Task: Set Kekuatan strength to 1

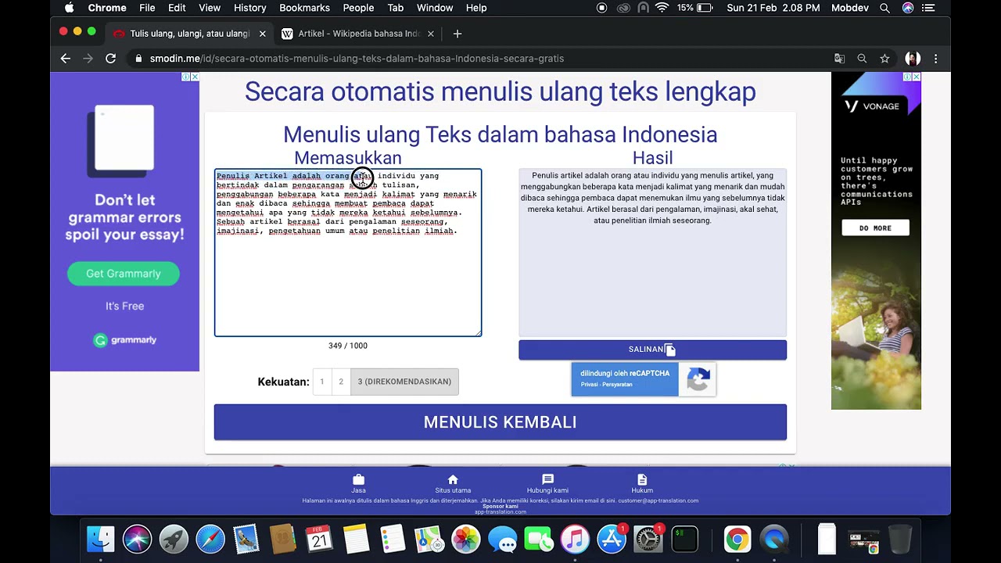Action: click(x=321, y=382)
